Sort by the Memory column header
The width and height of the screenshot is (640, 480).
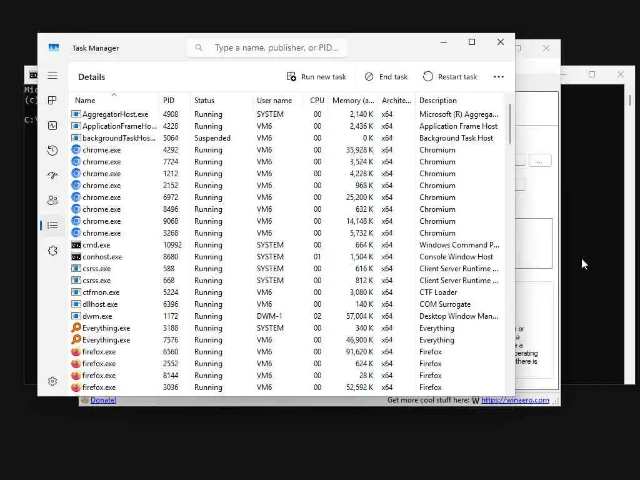click(x=353, y=101)
